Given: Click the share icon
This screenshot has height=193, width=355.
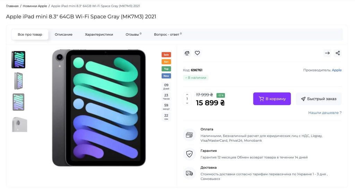Looking at the screenshot, I should point(338,53).
